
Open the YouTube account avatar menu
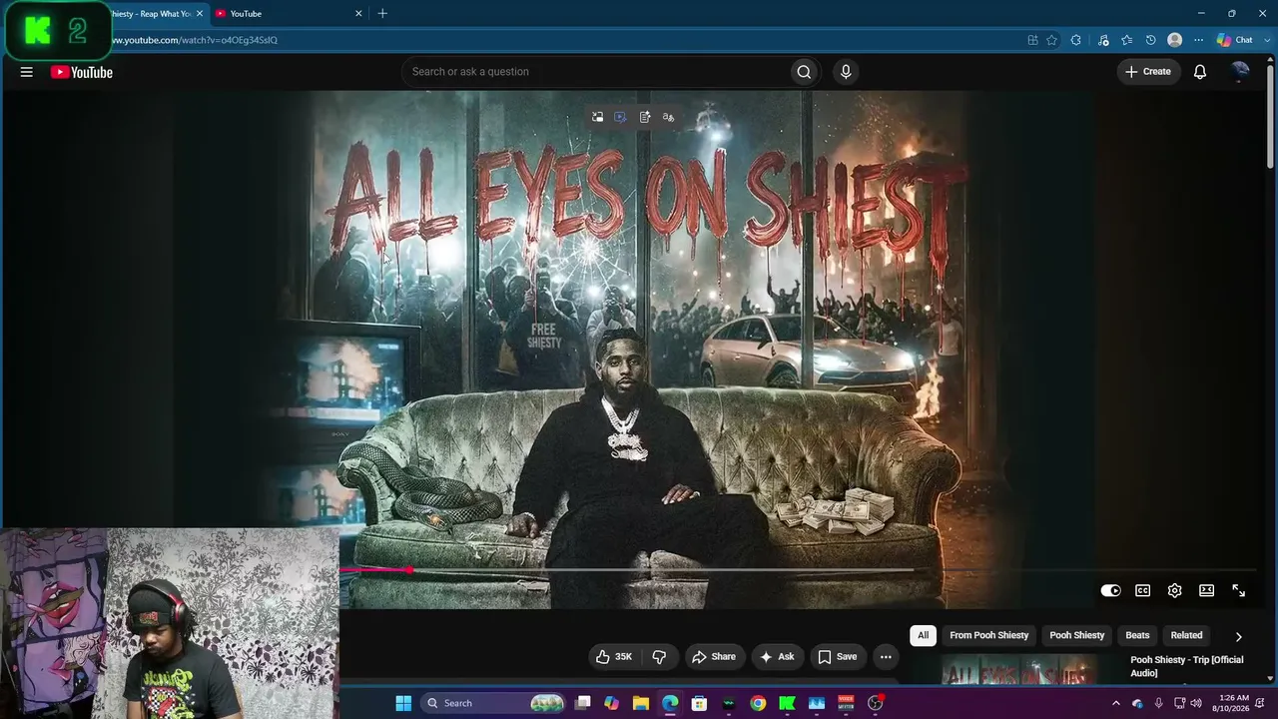1241,71
